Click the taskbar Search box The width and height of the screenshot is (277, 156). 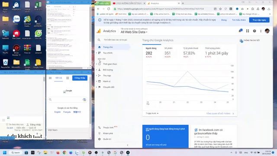click(x=16, y=153)
